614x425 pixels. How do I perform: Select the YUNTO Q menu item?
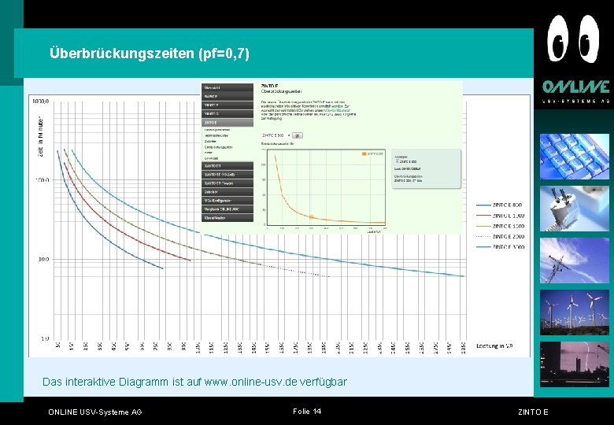pyautogui.click(x=227, y=113)
